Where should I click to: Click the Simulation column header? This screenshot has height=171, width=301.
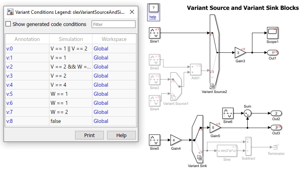71,39
